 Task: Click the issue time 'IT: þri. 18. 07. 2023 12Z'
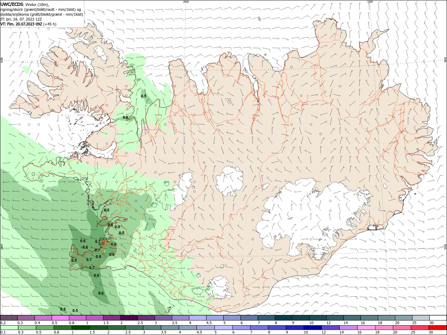21,19
